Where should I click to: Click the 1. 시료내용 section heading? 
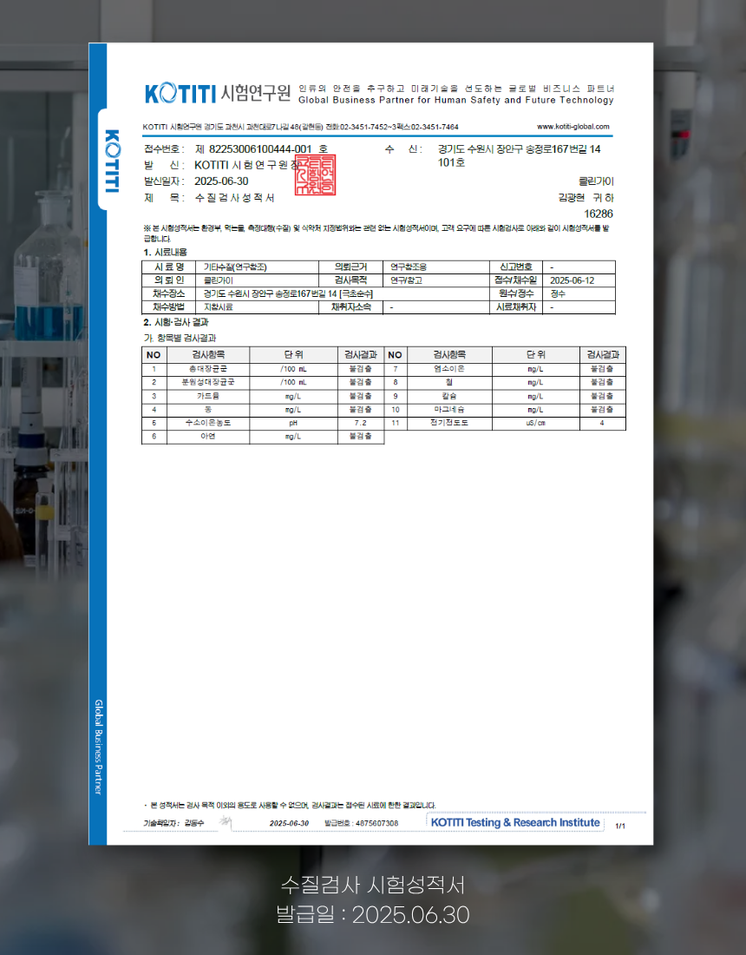(x=165, y=252)
